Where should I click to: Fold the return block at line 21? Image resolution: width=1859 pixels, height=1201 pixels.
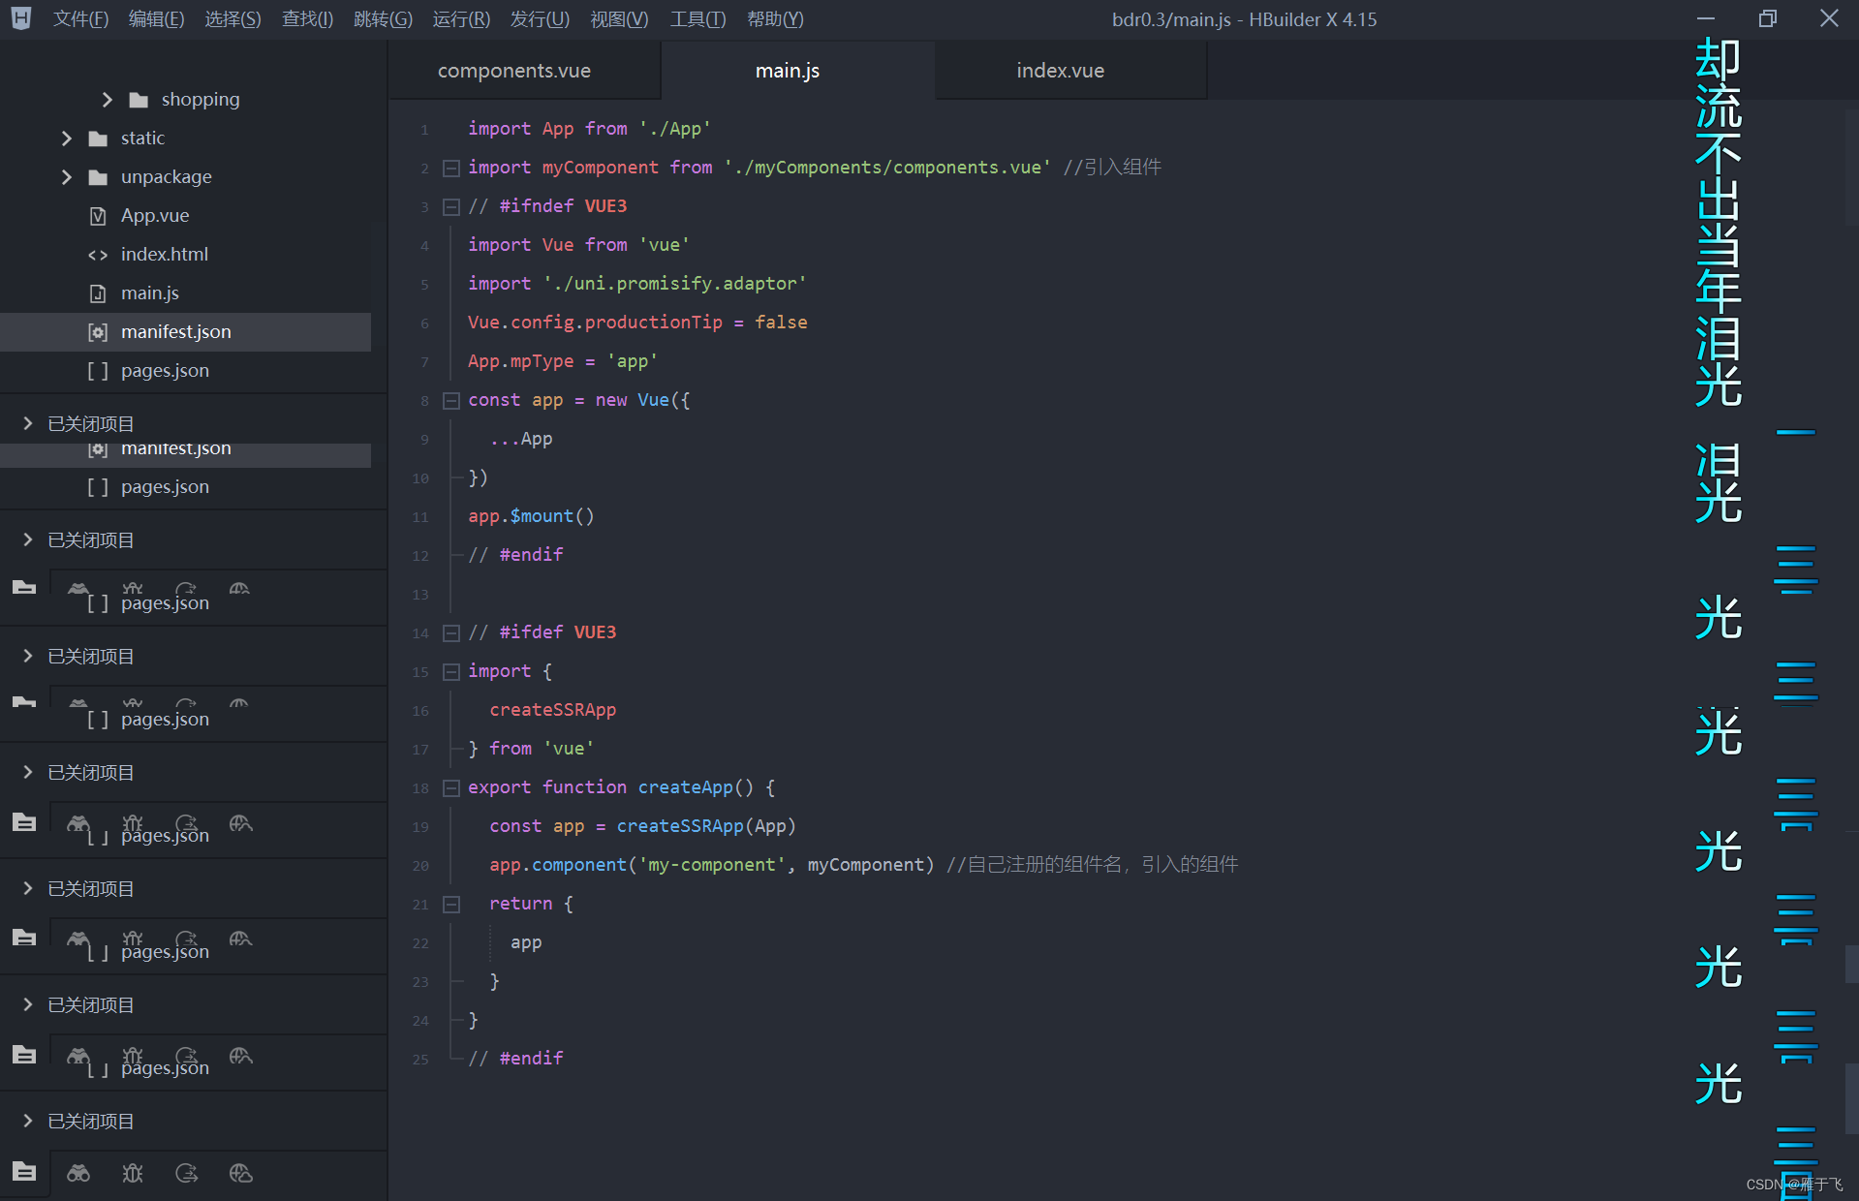coord(450,905)
